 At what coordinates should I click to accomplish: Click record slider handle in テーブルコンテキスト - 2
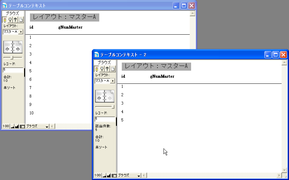click(113, 107)
